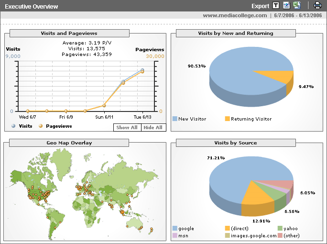Click the 'Visits: 13,575' summary text
This screenshot has width=327, height=244.
pos(87,48)
